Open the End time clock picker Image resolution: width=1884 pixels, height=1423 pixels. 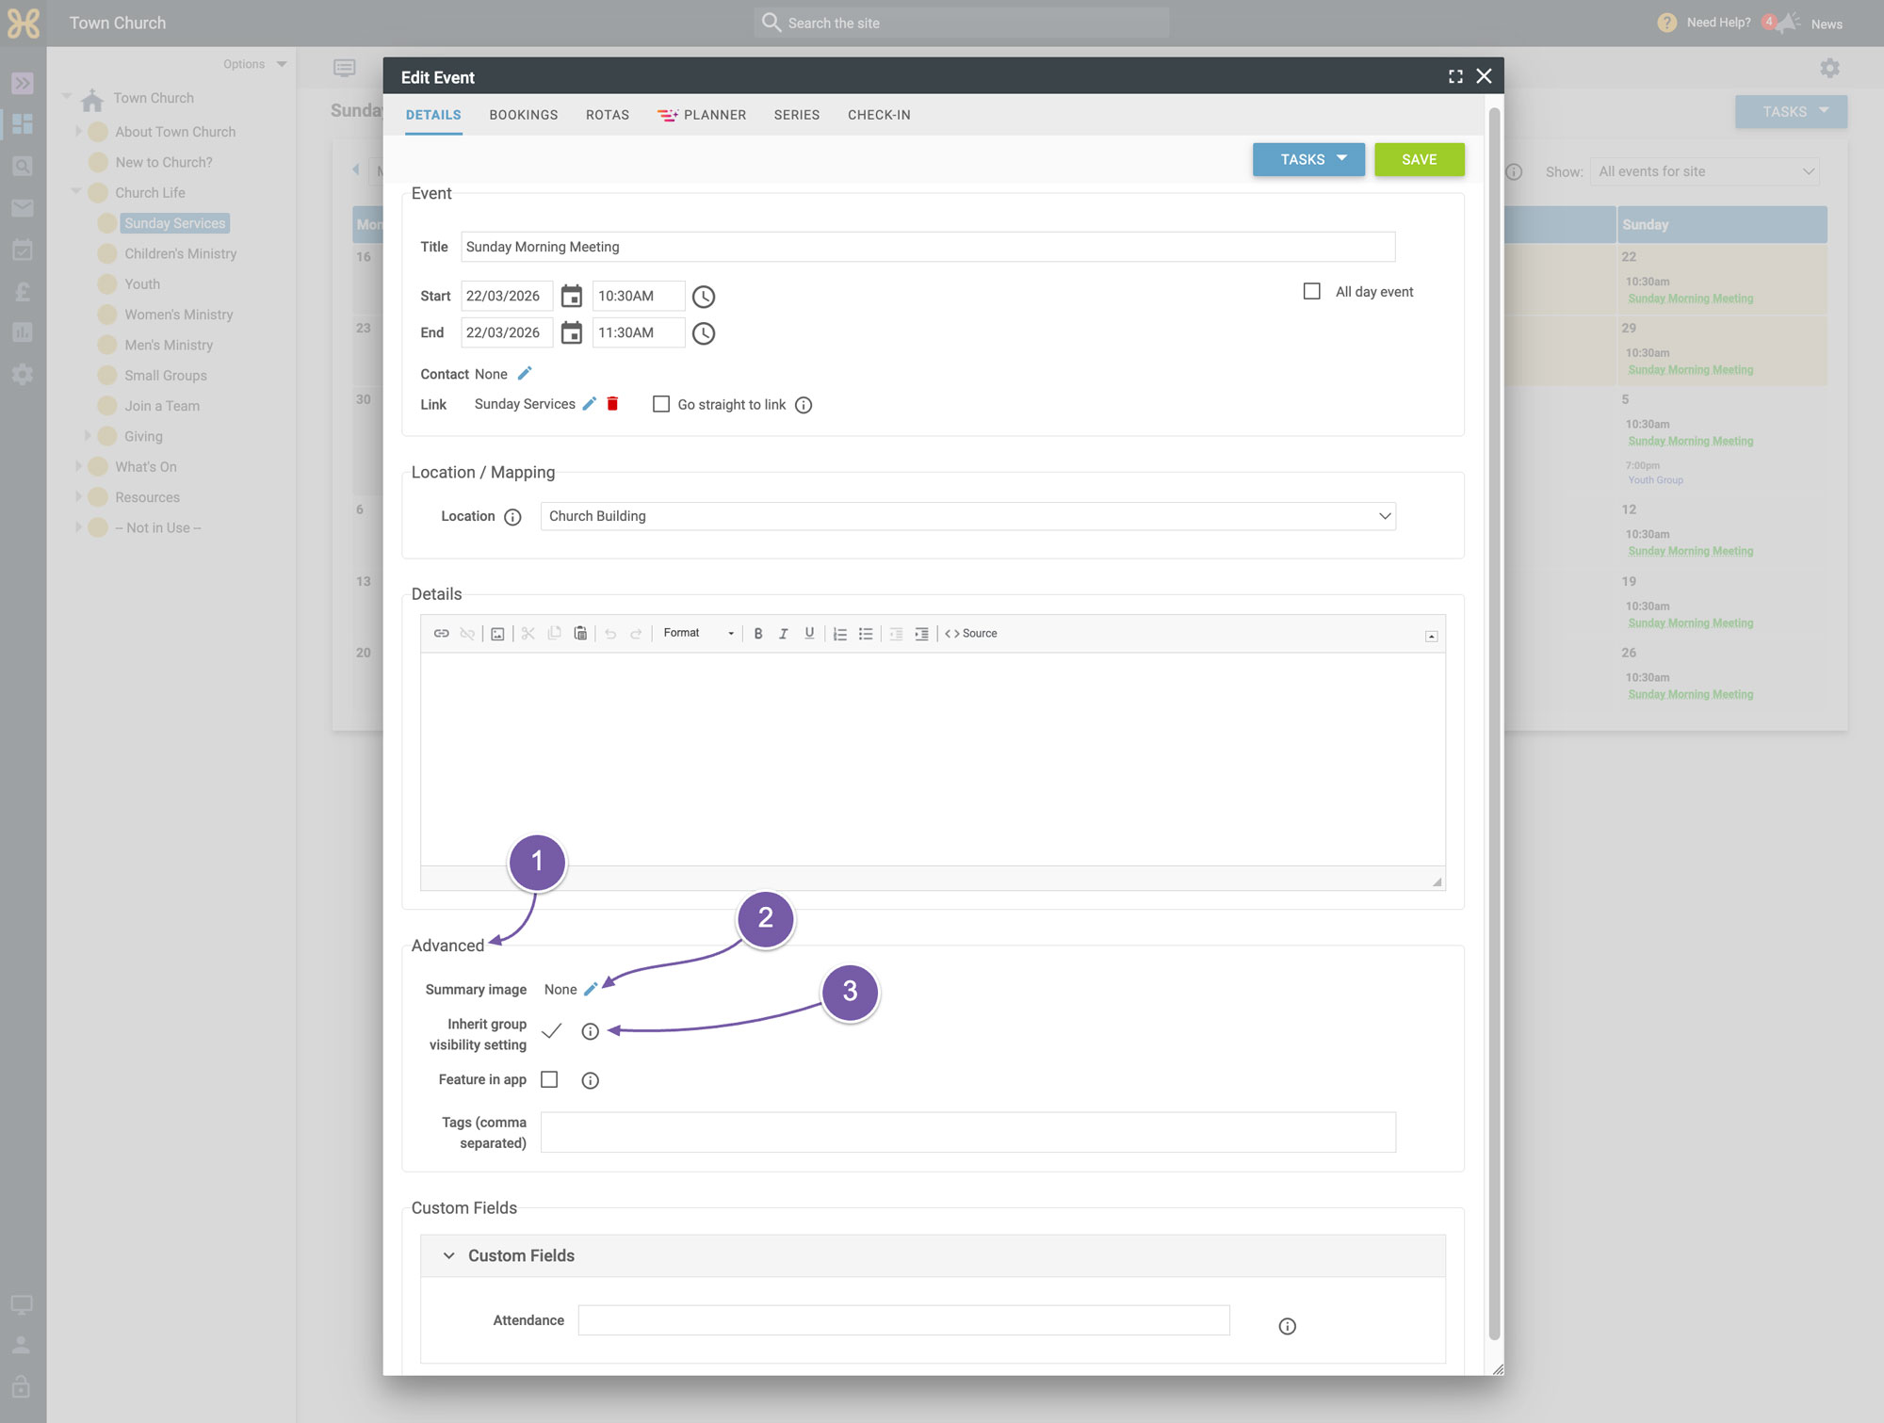703,333
